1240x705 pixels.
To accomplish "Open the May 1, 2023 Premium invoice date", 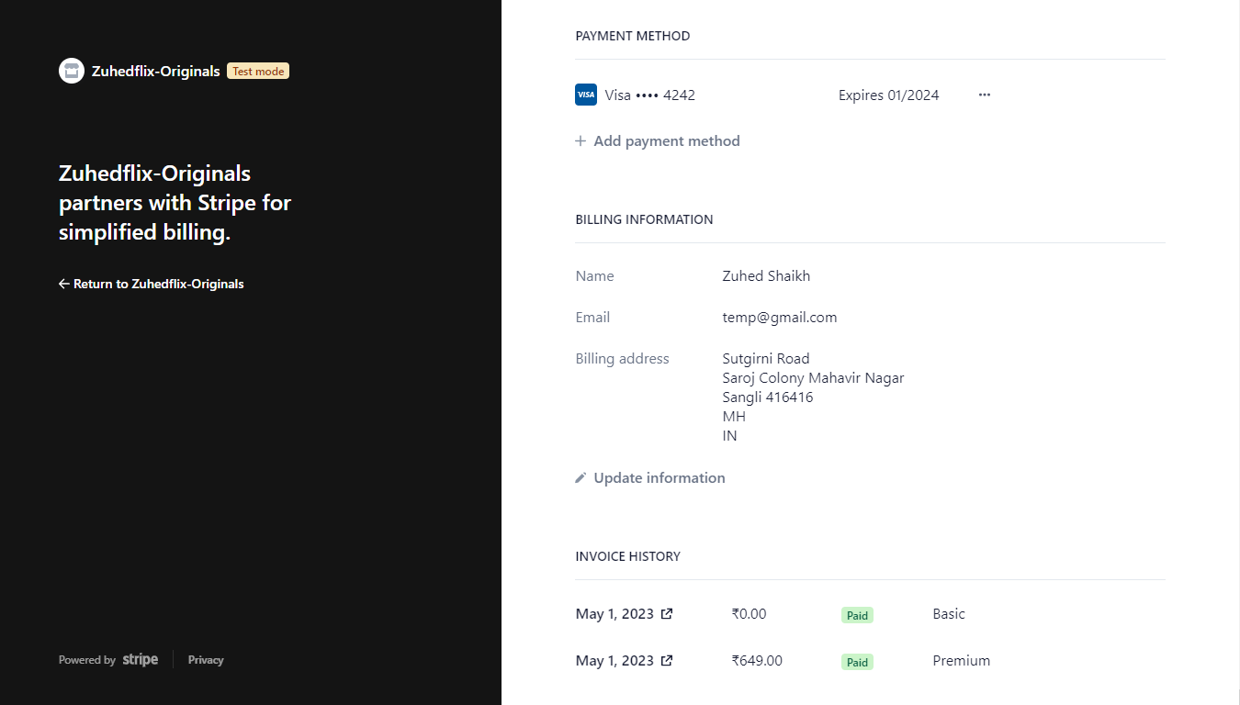I will [614, 661].
